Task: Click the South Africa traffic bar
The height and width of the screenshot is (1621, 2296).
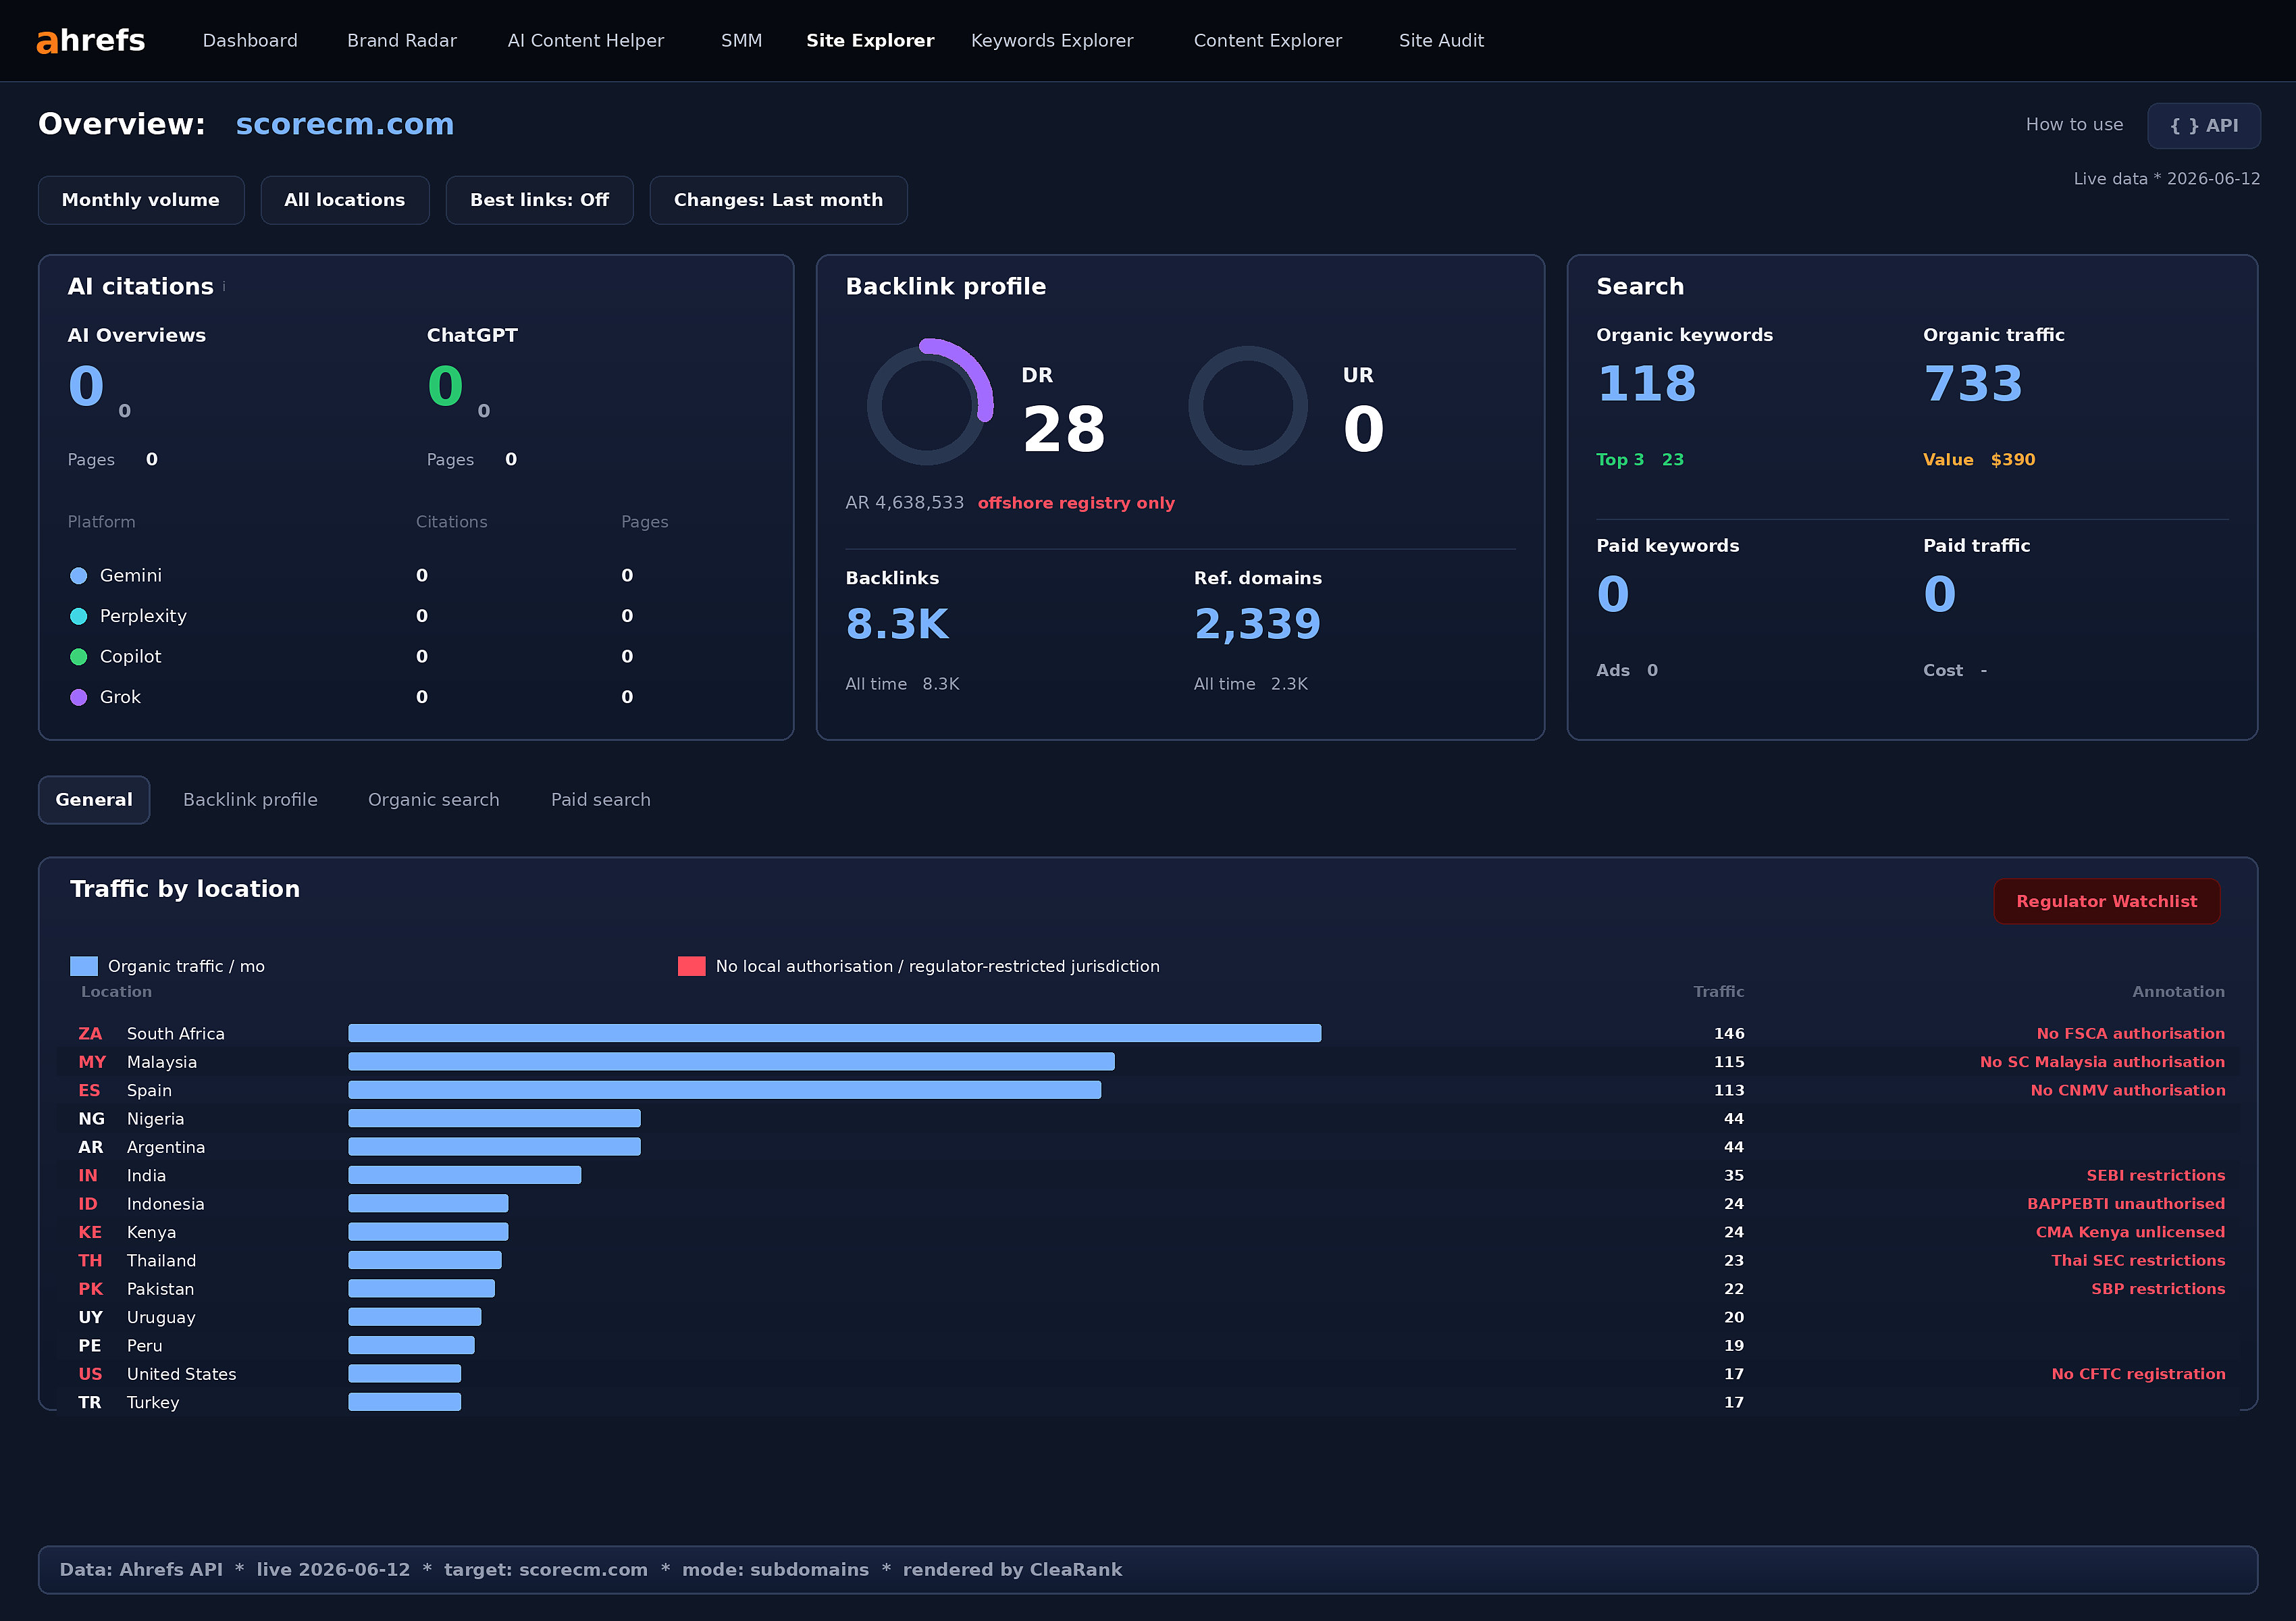Action: (835, 1034)
